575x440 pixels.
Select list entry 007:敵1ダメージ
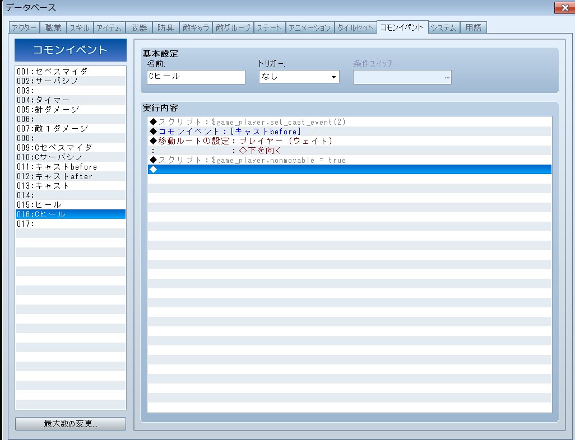[71, 128]
